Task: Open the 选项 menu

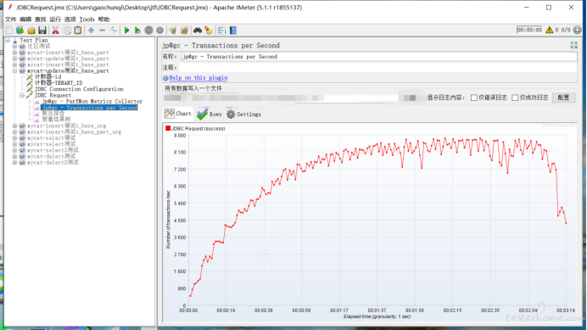Action: point(70,20)
